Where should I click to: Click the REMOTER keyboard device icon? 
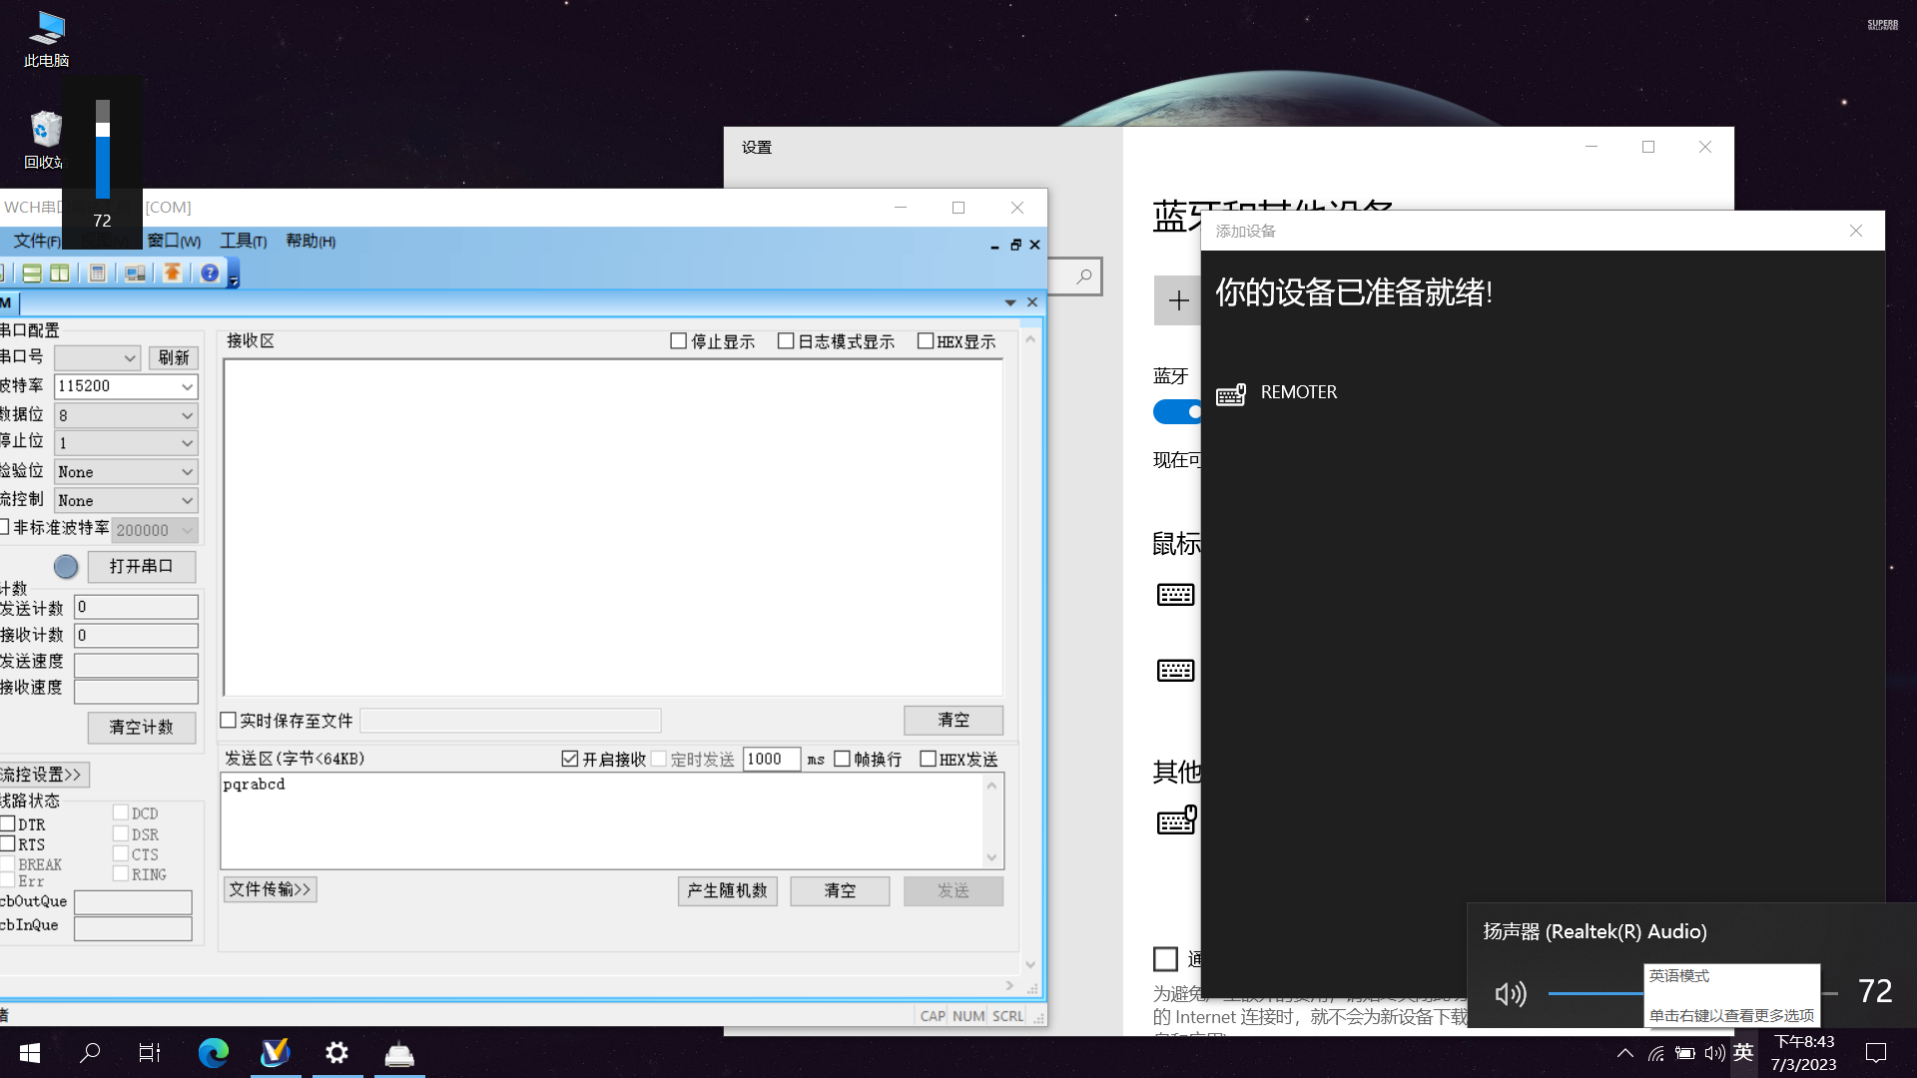tap(1231, 393)
